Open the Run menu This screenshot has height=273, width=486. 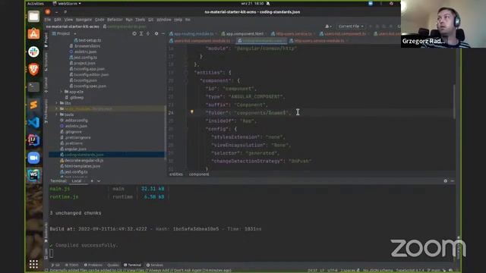(129, 20)
